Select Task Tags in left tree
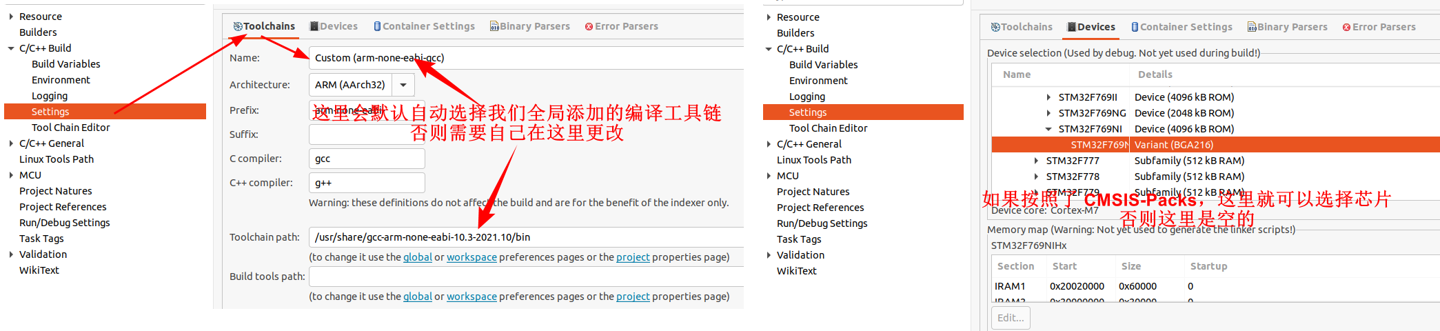1440x331 pixels. click(x=41, y=239)
